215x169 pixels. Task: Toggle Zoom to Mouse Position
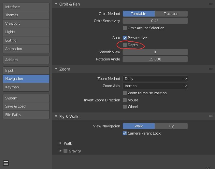(125, 93)
